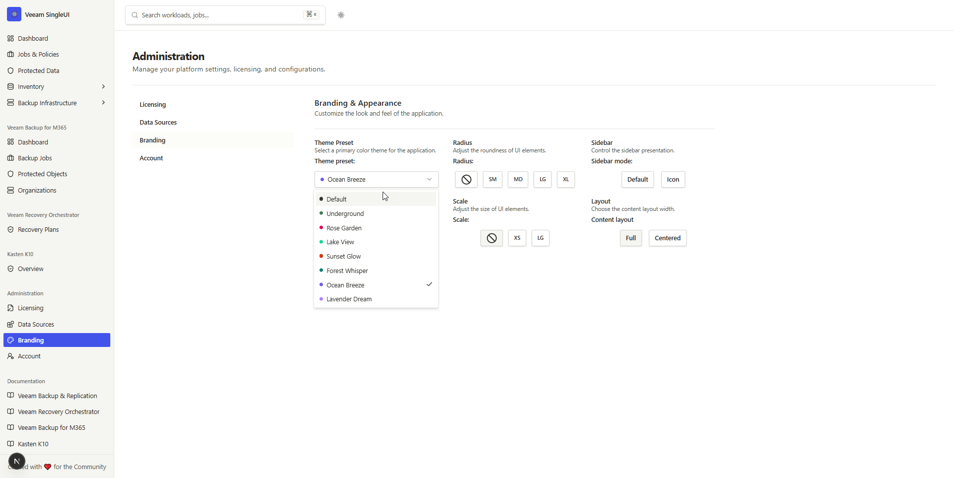The height and width of the screenshot is (478, 954).
Task: Click the Rose Garden color dot
Action: tap(321, 228)
